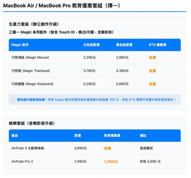
Task: Select the AirPods Pro 2 row label
Action: [x=22, y=161]
